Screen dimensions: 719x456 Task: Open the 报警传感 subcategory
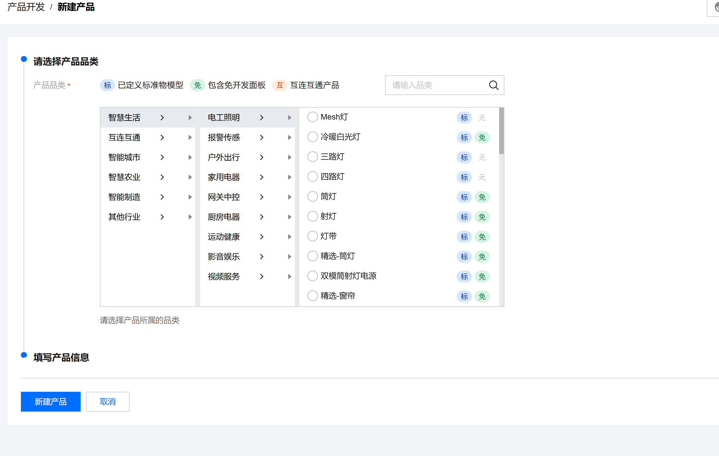click(224, 137)
